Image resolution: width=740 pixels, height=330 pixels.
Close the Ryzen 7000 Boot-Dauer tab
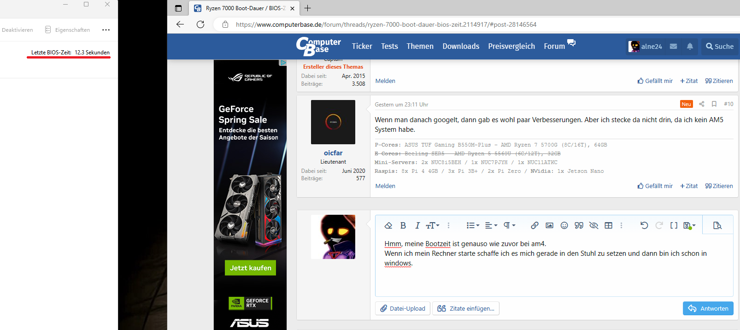(292, 8)
